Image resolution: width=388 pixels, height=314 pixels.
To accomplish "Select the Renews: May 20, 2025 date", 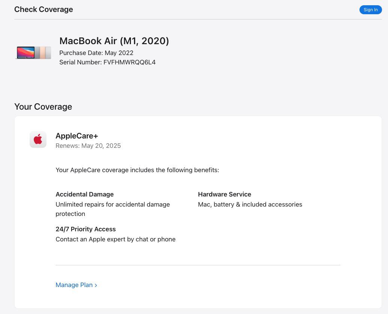I will (88, 146).
